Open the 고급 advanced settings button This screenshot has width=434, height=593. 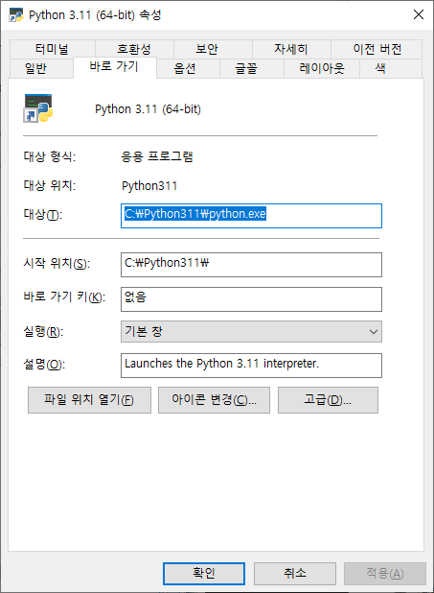[328, 400]
